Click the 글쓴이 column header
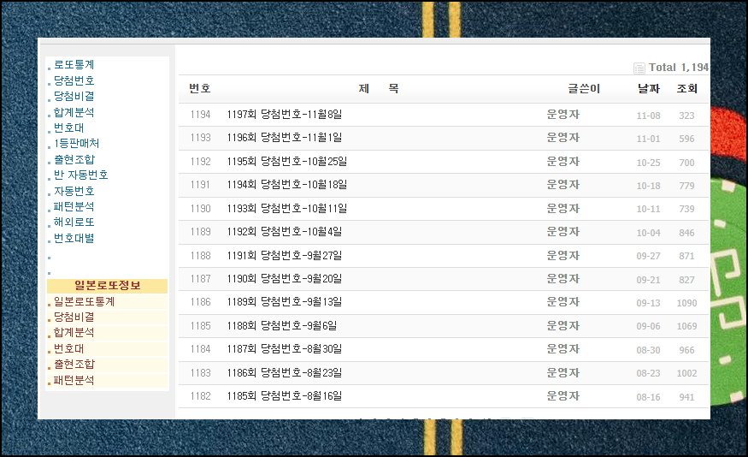Image resolution: width=748 pixels, height=457 pixels. (584, 88)
